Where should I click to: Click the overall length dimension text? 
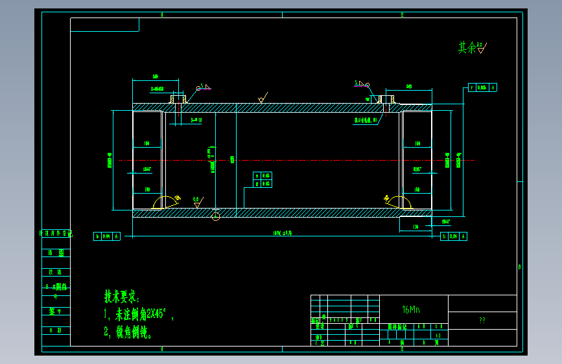point(283,233)
